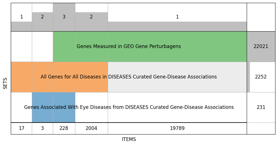
Task: Click the chunk size 17 at bottom
Action: pos(21,128)
